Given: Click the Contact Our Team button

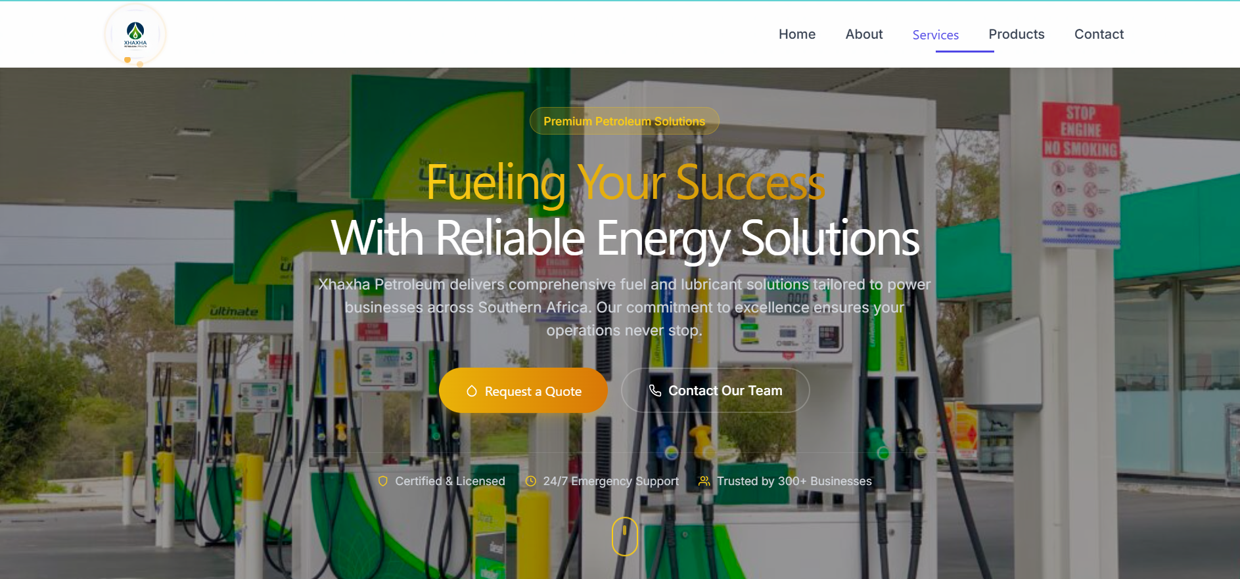Looking at the screenshot, I should point(716,390).
